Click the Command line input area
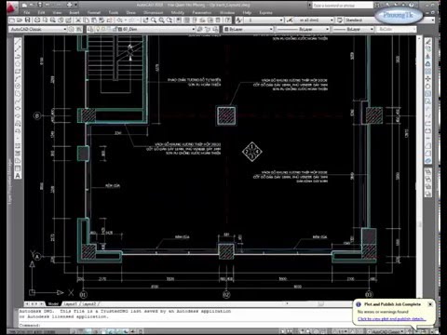 (186, 325)
